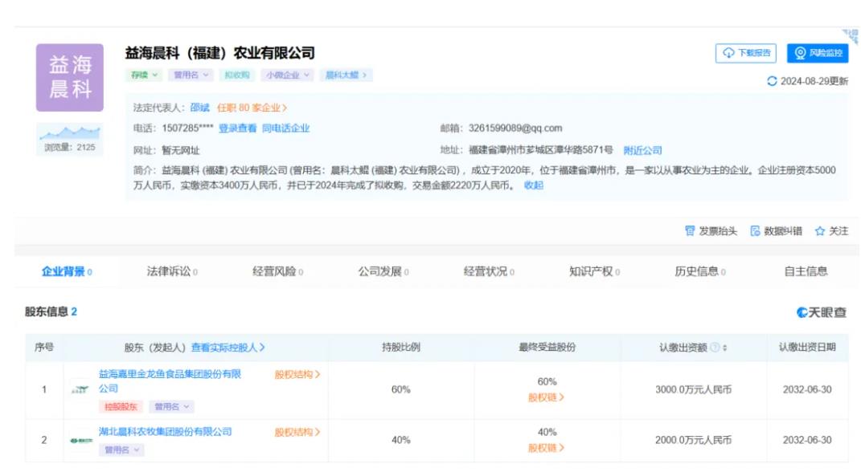Click the 2000.0万元人民币 cell
The height and width of the screenshot is (472, 861).
click(x=693, y=440)
